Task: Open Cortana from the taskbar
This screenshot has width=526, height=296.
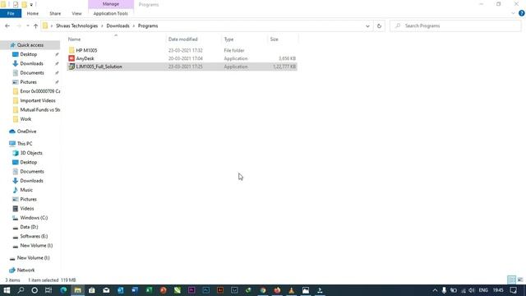Action: 35,290
